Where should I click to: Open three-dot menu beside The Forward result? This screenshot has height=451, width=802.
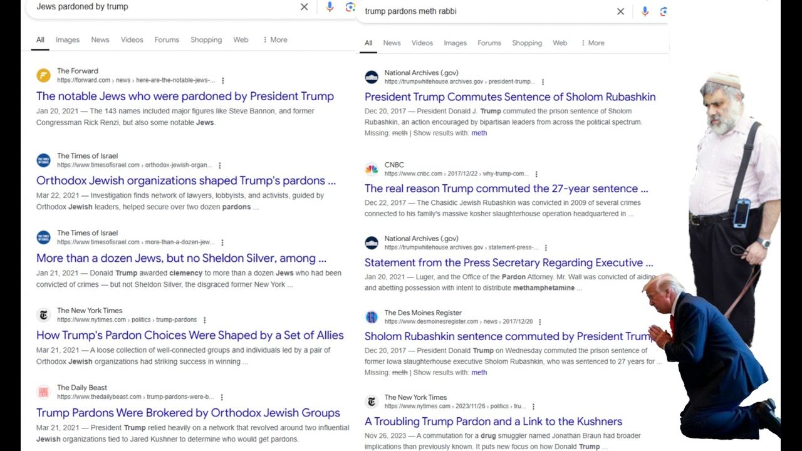223,80
